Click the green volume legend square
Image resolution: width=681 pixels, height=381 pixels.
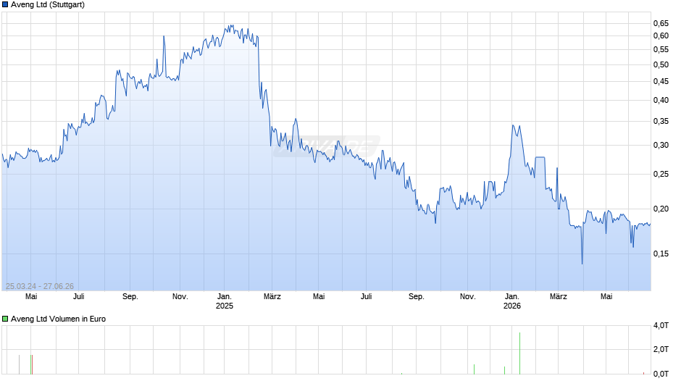point(5,319)
